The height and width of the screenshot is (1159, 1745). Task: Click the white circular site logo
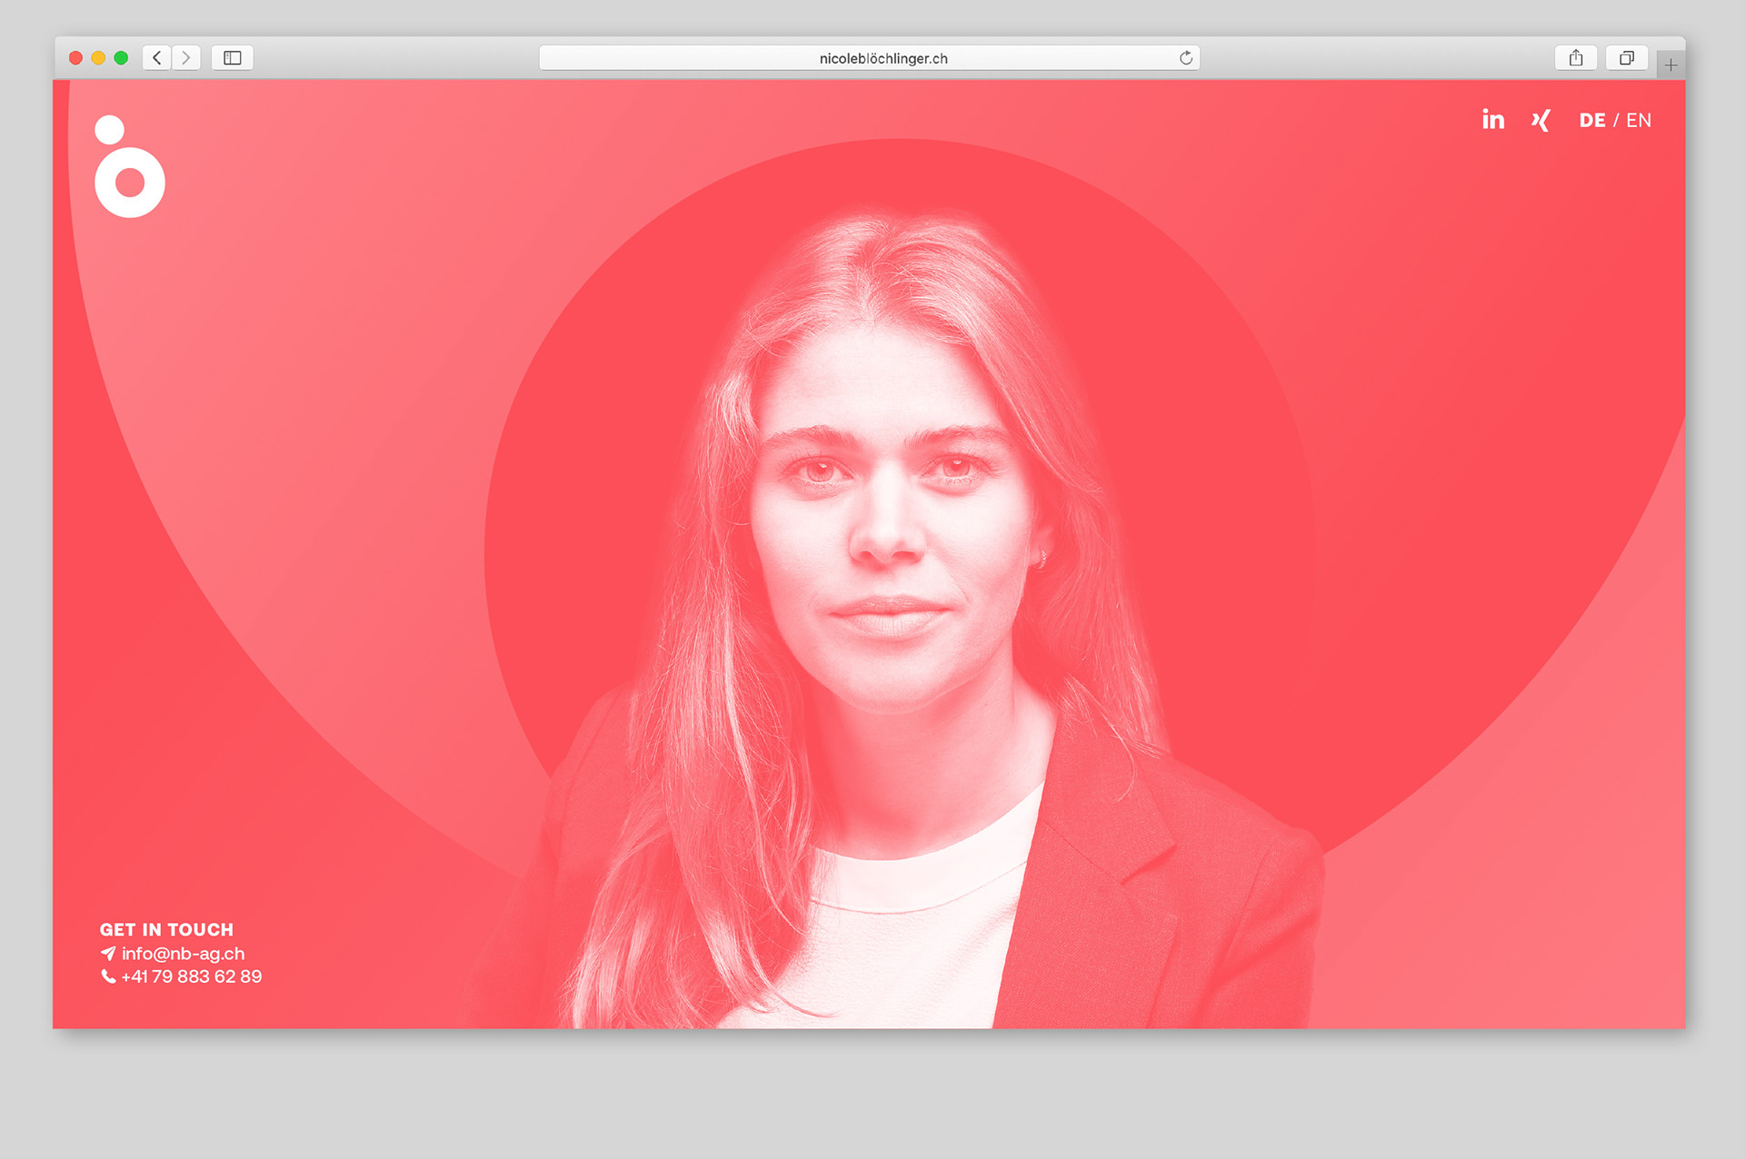129,167
